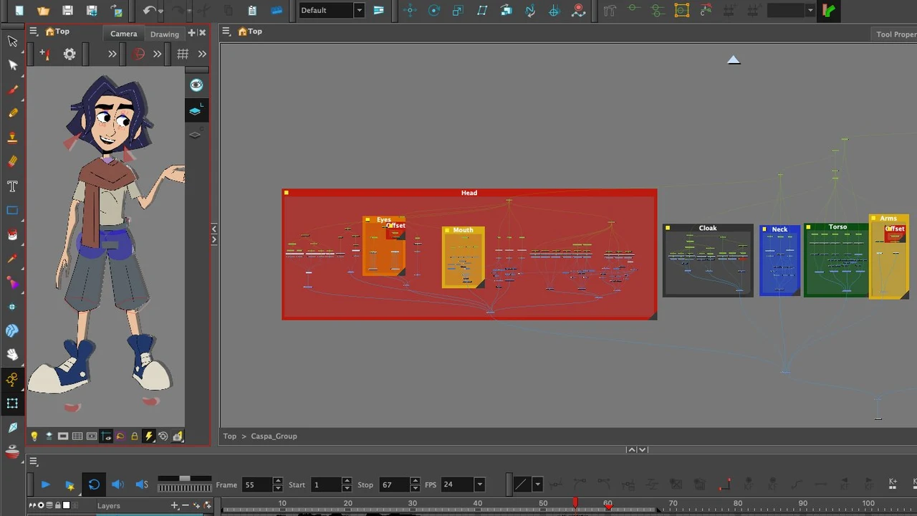Save the scene with the floppy icon
The image size is (917, 516).
67,10
